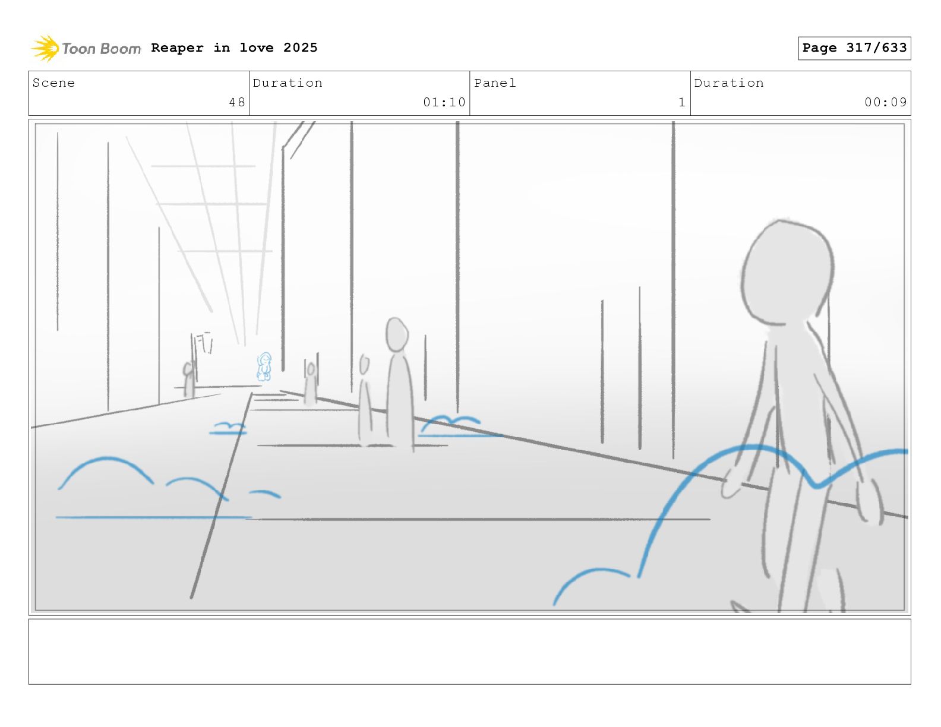Click the panel duration value '00:09'

(886, 102)
